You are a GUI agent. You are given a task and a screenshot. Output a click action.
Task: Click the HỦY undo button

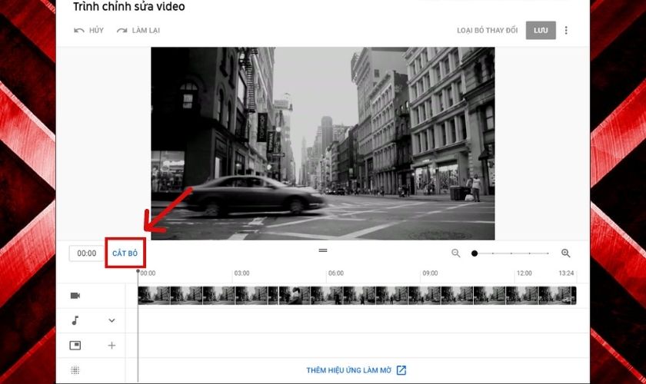point(88,30)
